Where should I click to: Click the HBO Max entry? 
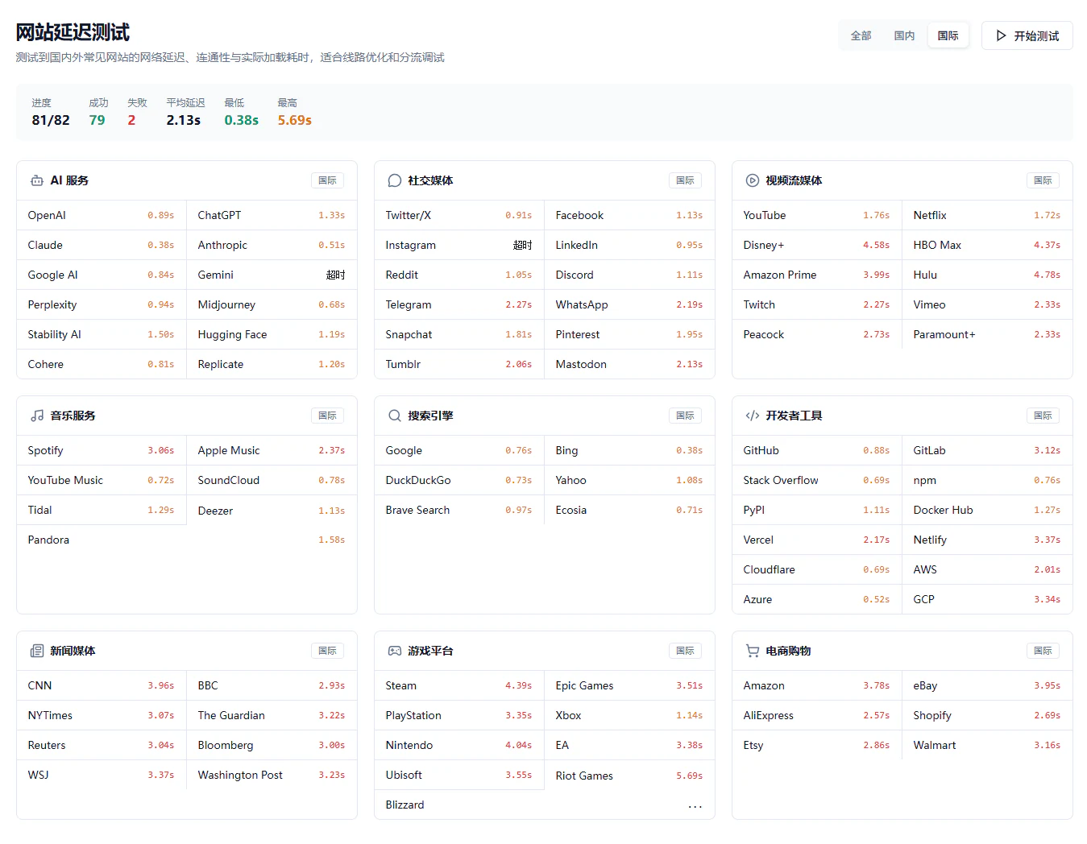pos(987,245)
